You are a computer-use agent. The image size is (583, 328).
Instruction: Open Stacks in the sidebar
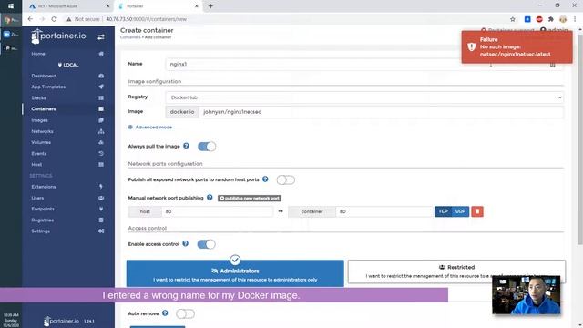[x=38, y=97]
